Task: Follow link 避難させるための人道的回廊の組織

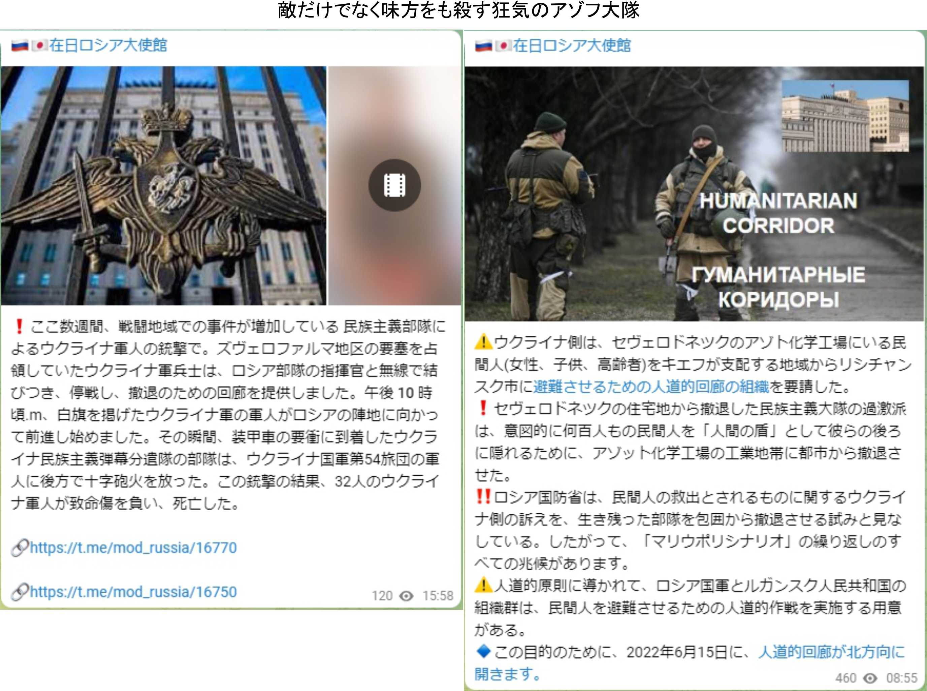Action: pos(651,387)
